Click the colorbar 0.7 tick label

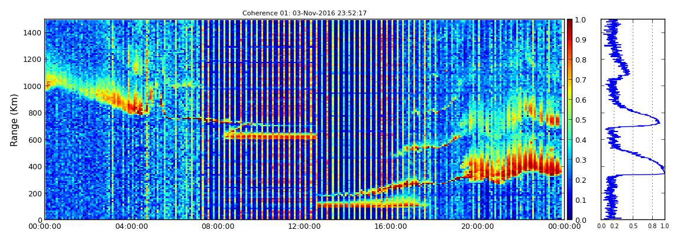tap(581, 80)
